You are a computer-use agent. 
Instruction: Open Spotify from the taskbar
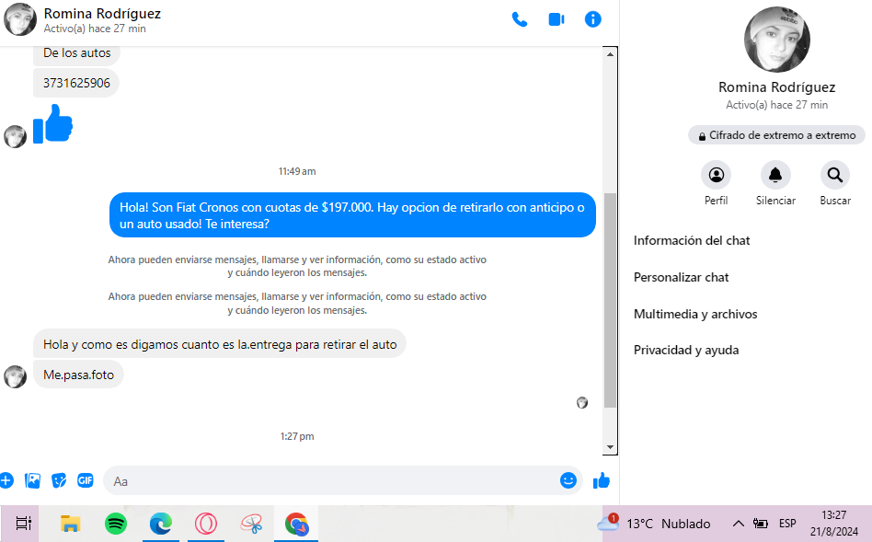116,524
